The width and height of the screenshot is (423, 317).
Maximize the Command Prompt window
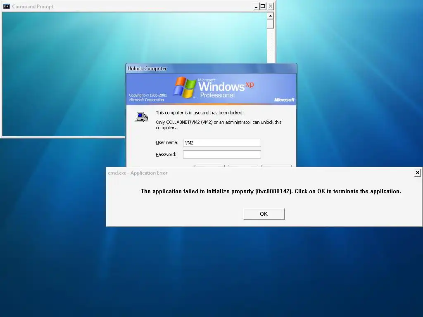coord(263,6)
